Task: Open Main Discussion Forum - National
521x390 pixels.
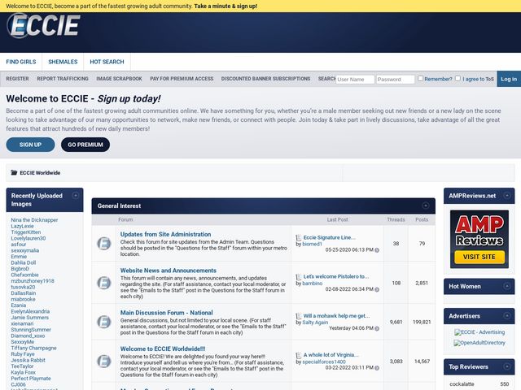Action: coord(166,312)
